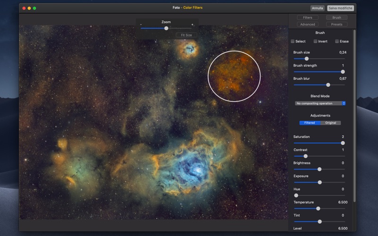Click the Level value 6.500
Viewport: 378px width, 236px height.
343,228
